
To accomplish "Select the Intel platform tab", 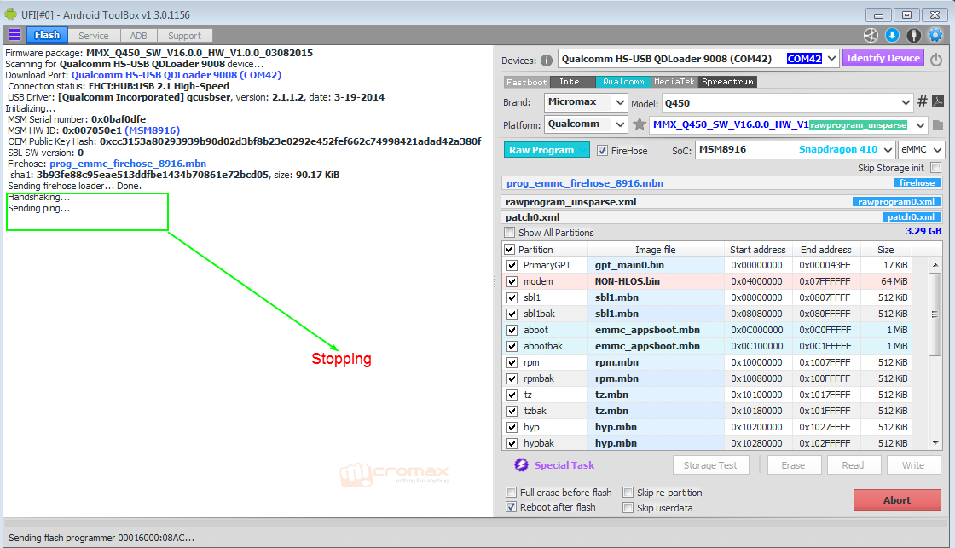I will 571,82.
